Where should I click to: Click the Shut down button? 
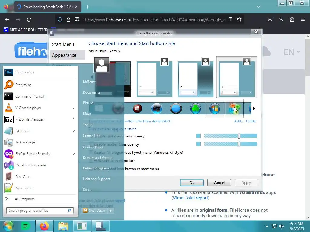(94, 211)
